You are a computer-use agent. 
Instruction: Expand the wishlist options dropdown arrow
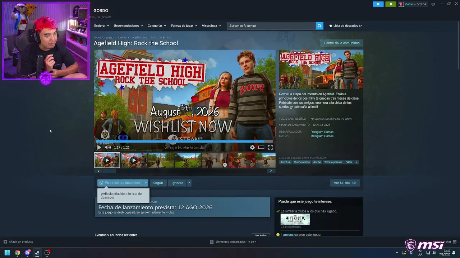point(146,183)
